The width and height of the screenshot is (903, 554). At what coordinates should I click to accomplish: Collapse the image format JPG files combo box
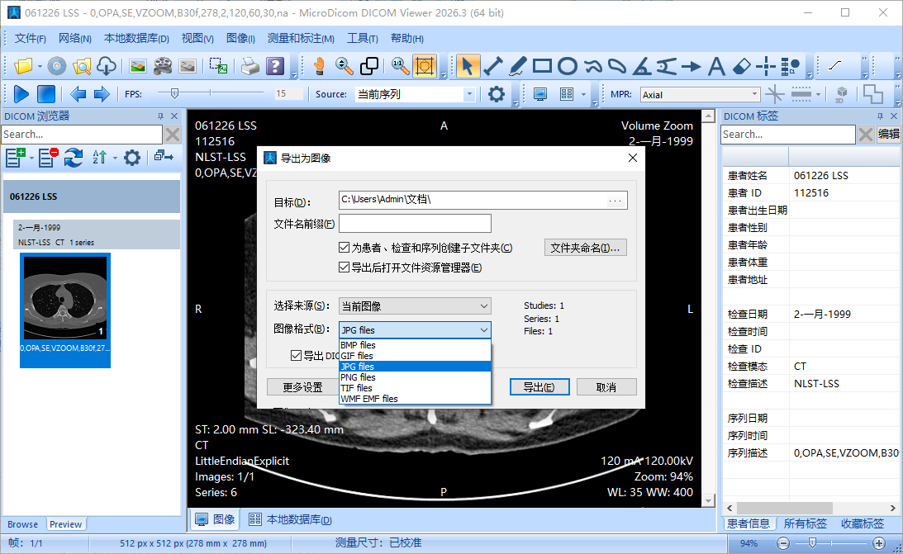coord(415,329)
